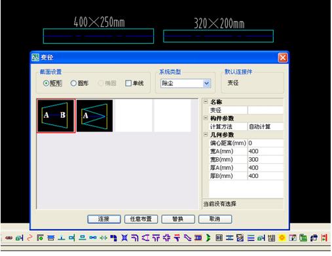Viewport: 332px width, 256px height.
Task: Click the dark red label icon in toolbar
Action: tap(9, 238)
